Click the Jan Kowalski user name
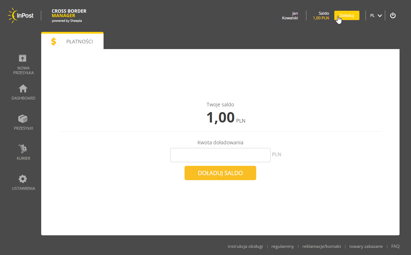The width and height of the screenshot is (411, 255). point(290,15)
